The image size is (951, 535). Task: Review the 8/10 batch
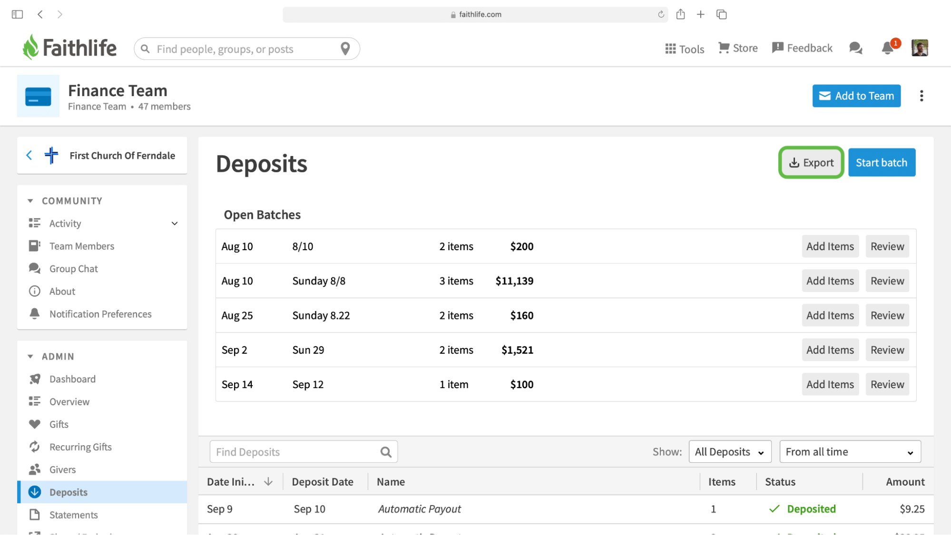[x=887, y=246]
